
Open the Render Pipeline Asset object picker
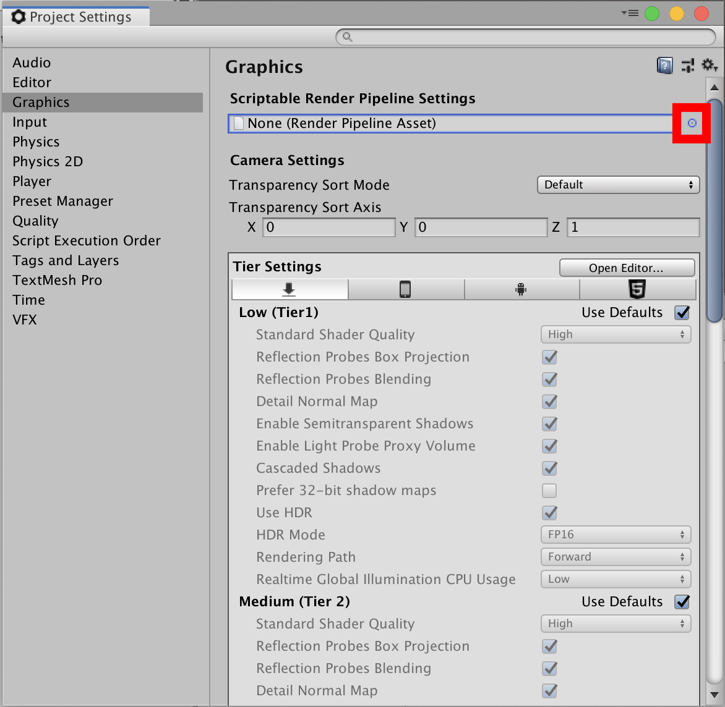click(x=692, y=123)
